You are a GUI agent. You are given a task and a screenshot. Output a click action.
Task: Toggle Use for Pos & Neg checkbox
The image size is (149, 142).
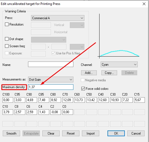[x=53, y=53]
